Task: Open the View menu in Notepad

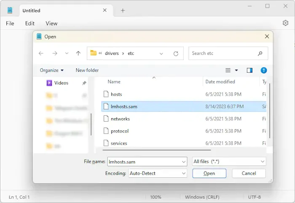Action: 51,23
